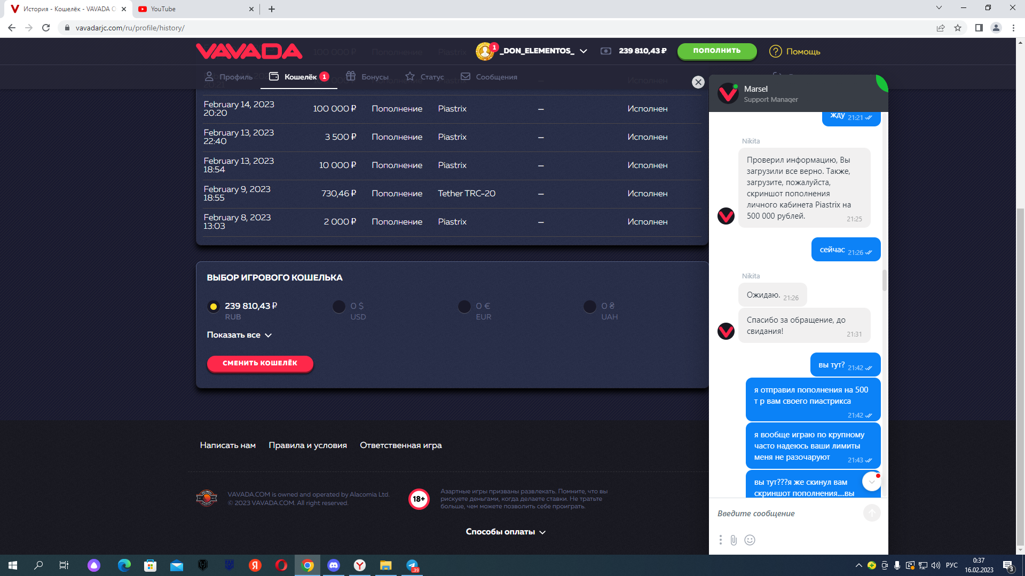The image size is (1025, 576).
Task: Open 'Правила и условия' link
Action: pyautogui.click(x=308, y=445)
